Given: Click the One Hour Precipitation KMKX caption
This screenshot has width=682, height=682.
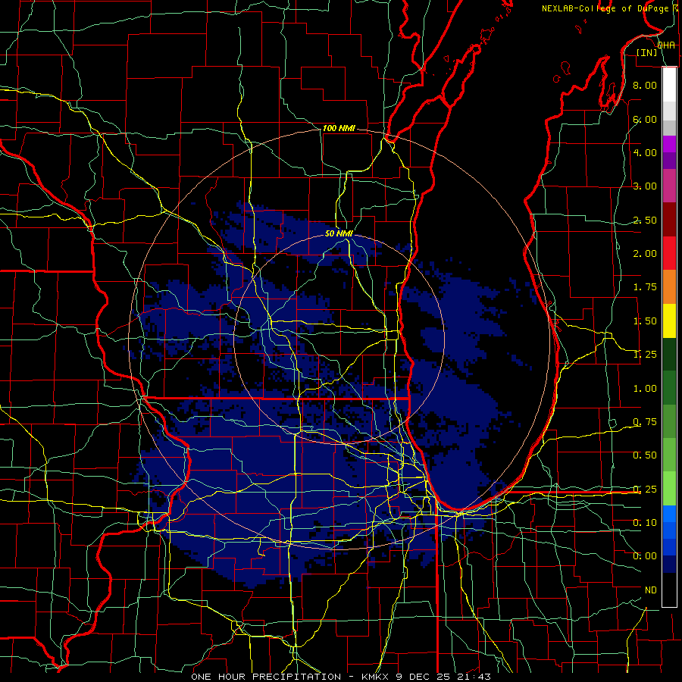Looking at the screenshot, I should pyautogui.click(x=341, y=677).
